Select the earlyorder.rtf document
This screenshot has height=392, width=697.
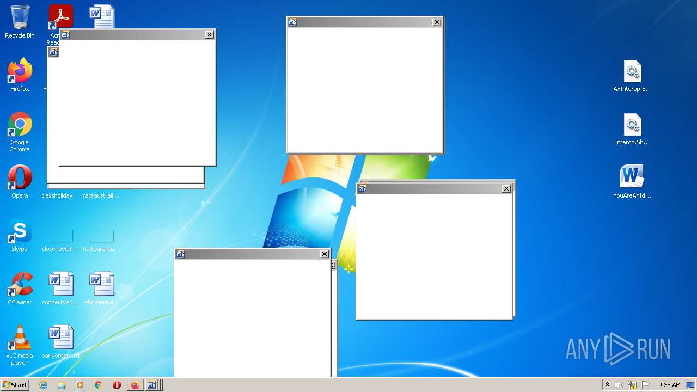point(60,342)
